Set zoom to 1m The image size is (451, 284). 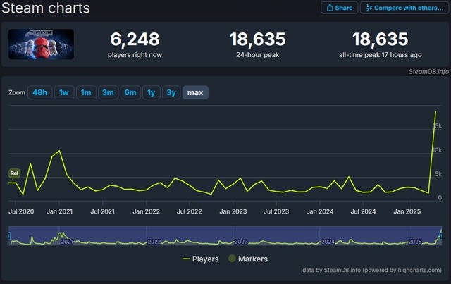click(x=86, y=92)
